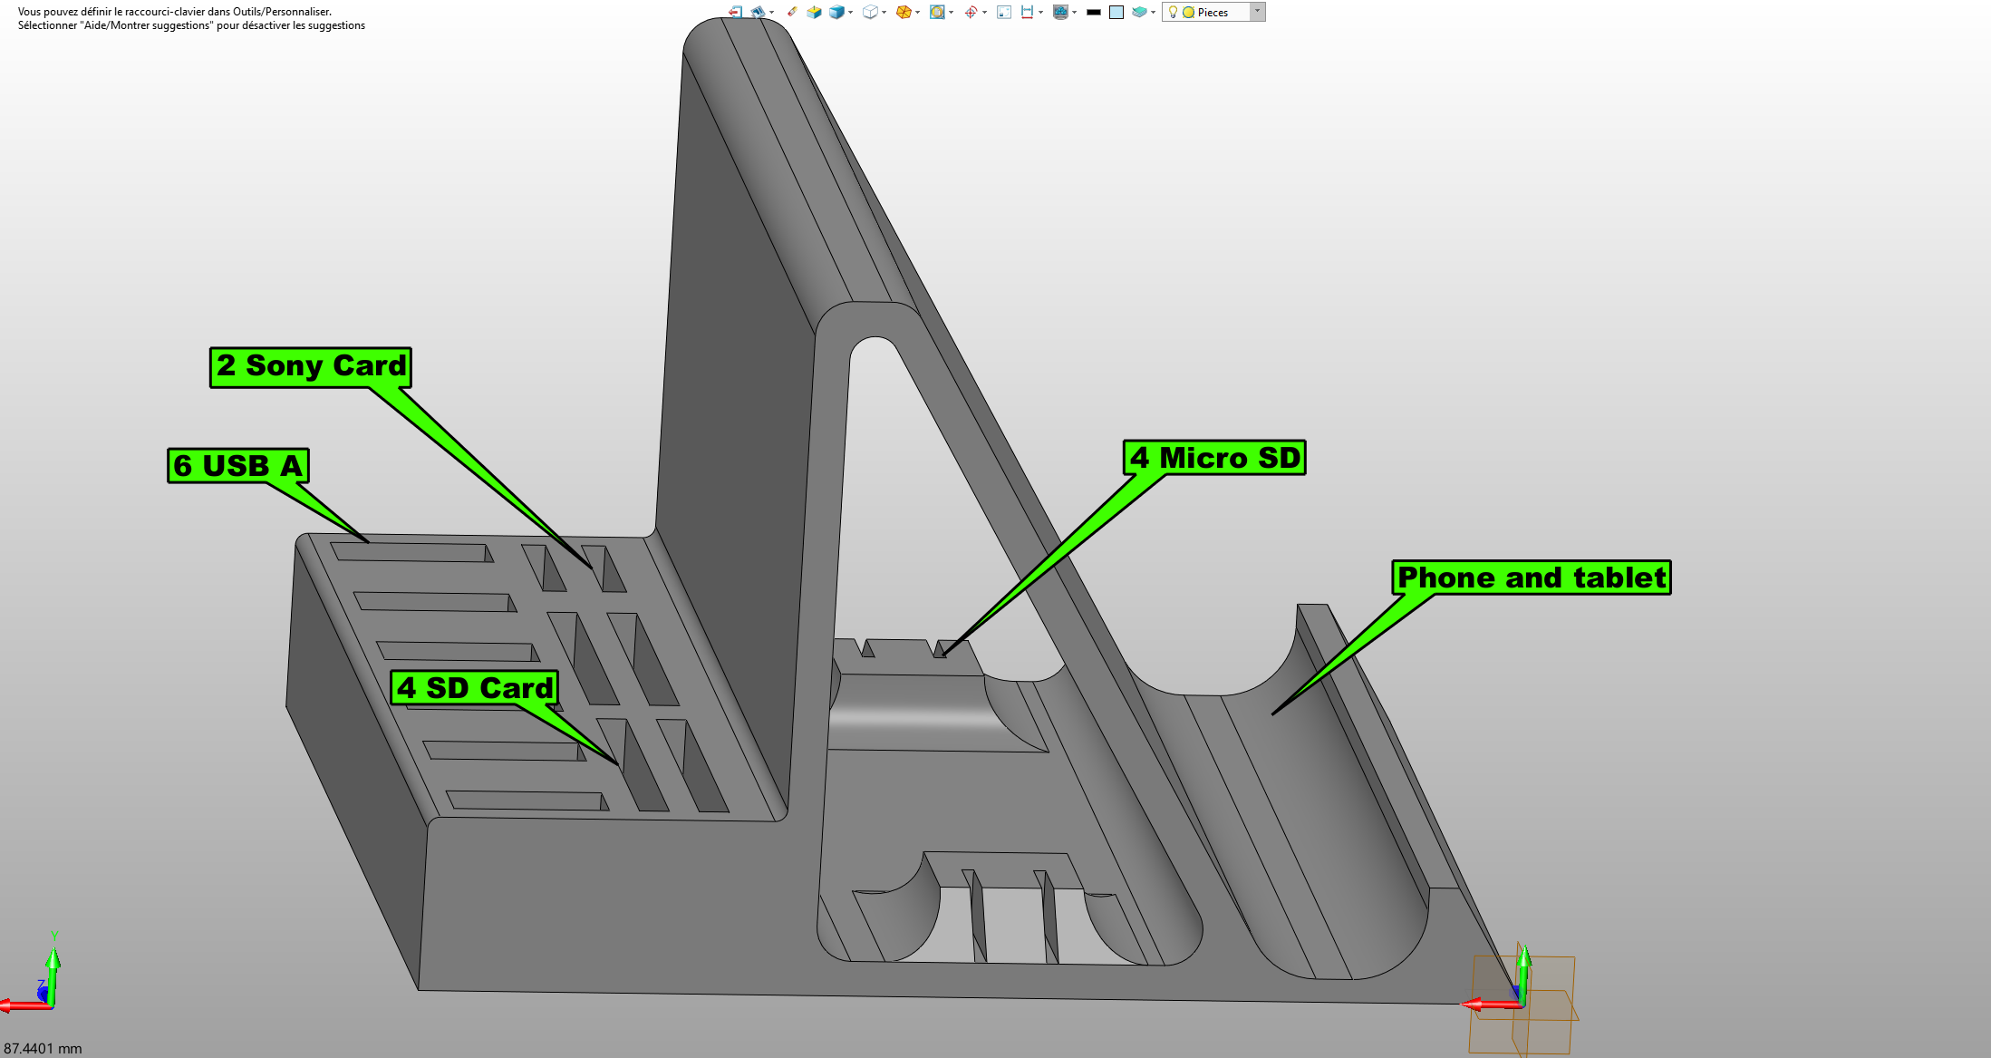Click the dimension measure icon
Image resolution: width=1991 pixels, height=1058 pixels.
(1027, 12)
